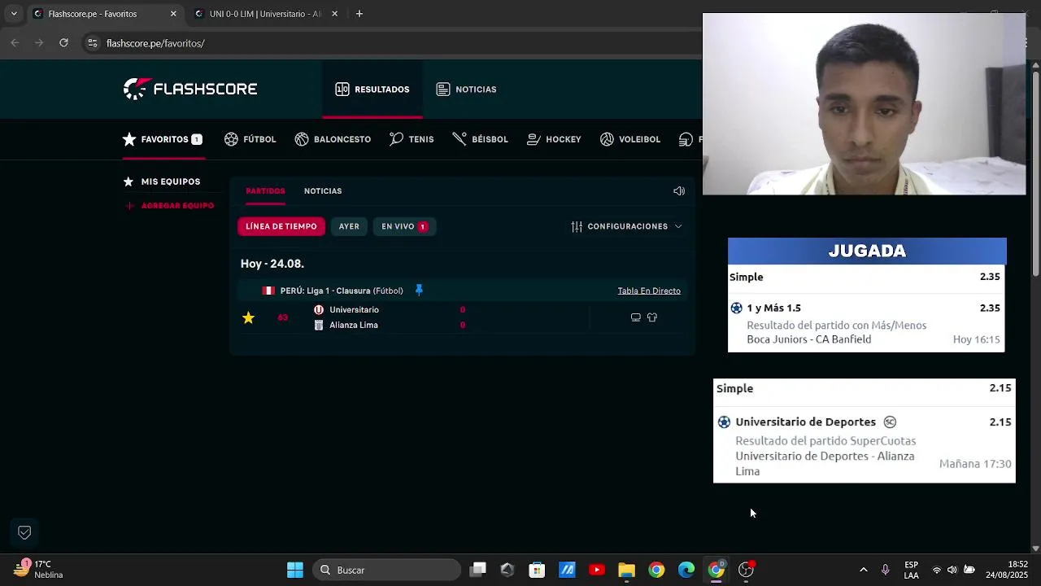Expand the Configuraciones dropdown

[627, 226]
